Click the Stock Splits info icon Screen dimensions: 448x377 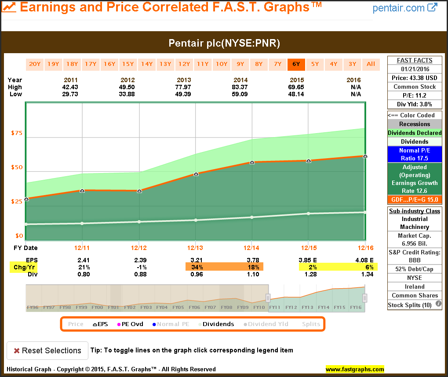click(x=438, y=304)
